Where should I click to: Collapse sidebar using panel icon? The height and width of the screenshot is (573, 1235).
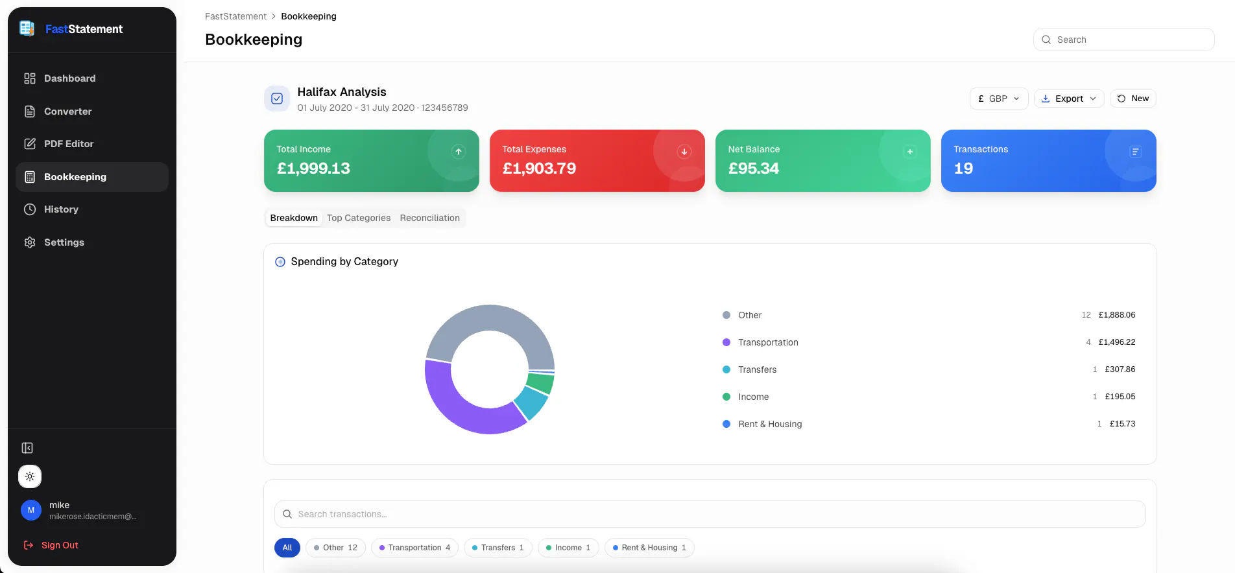[x=27, y=448]
